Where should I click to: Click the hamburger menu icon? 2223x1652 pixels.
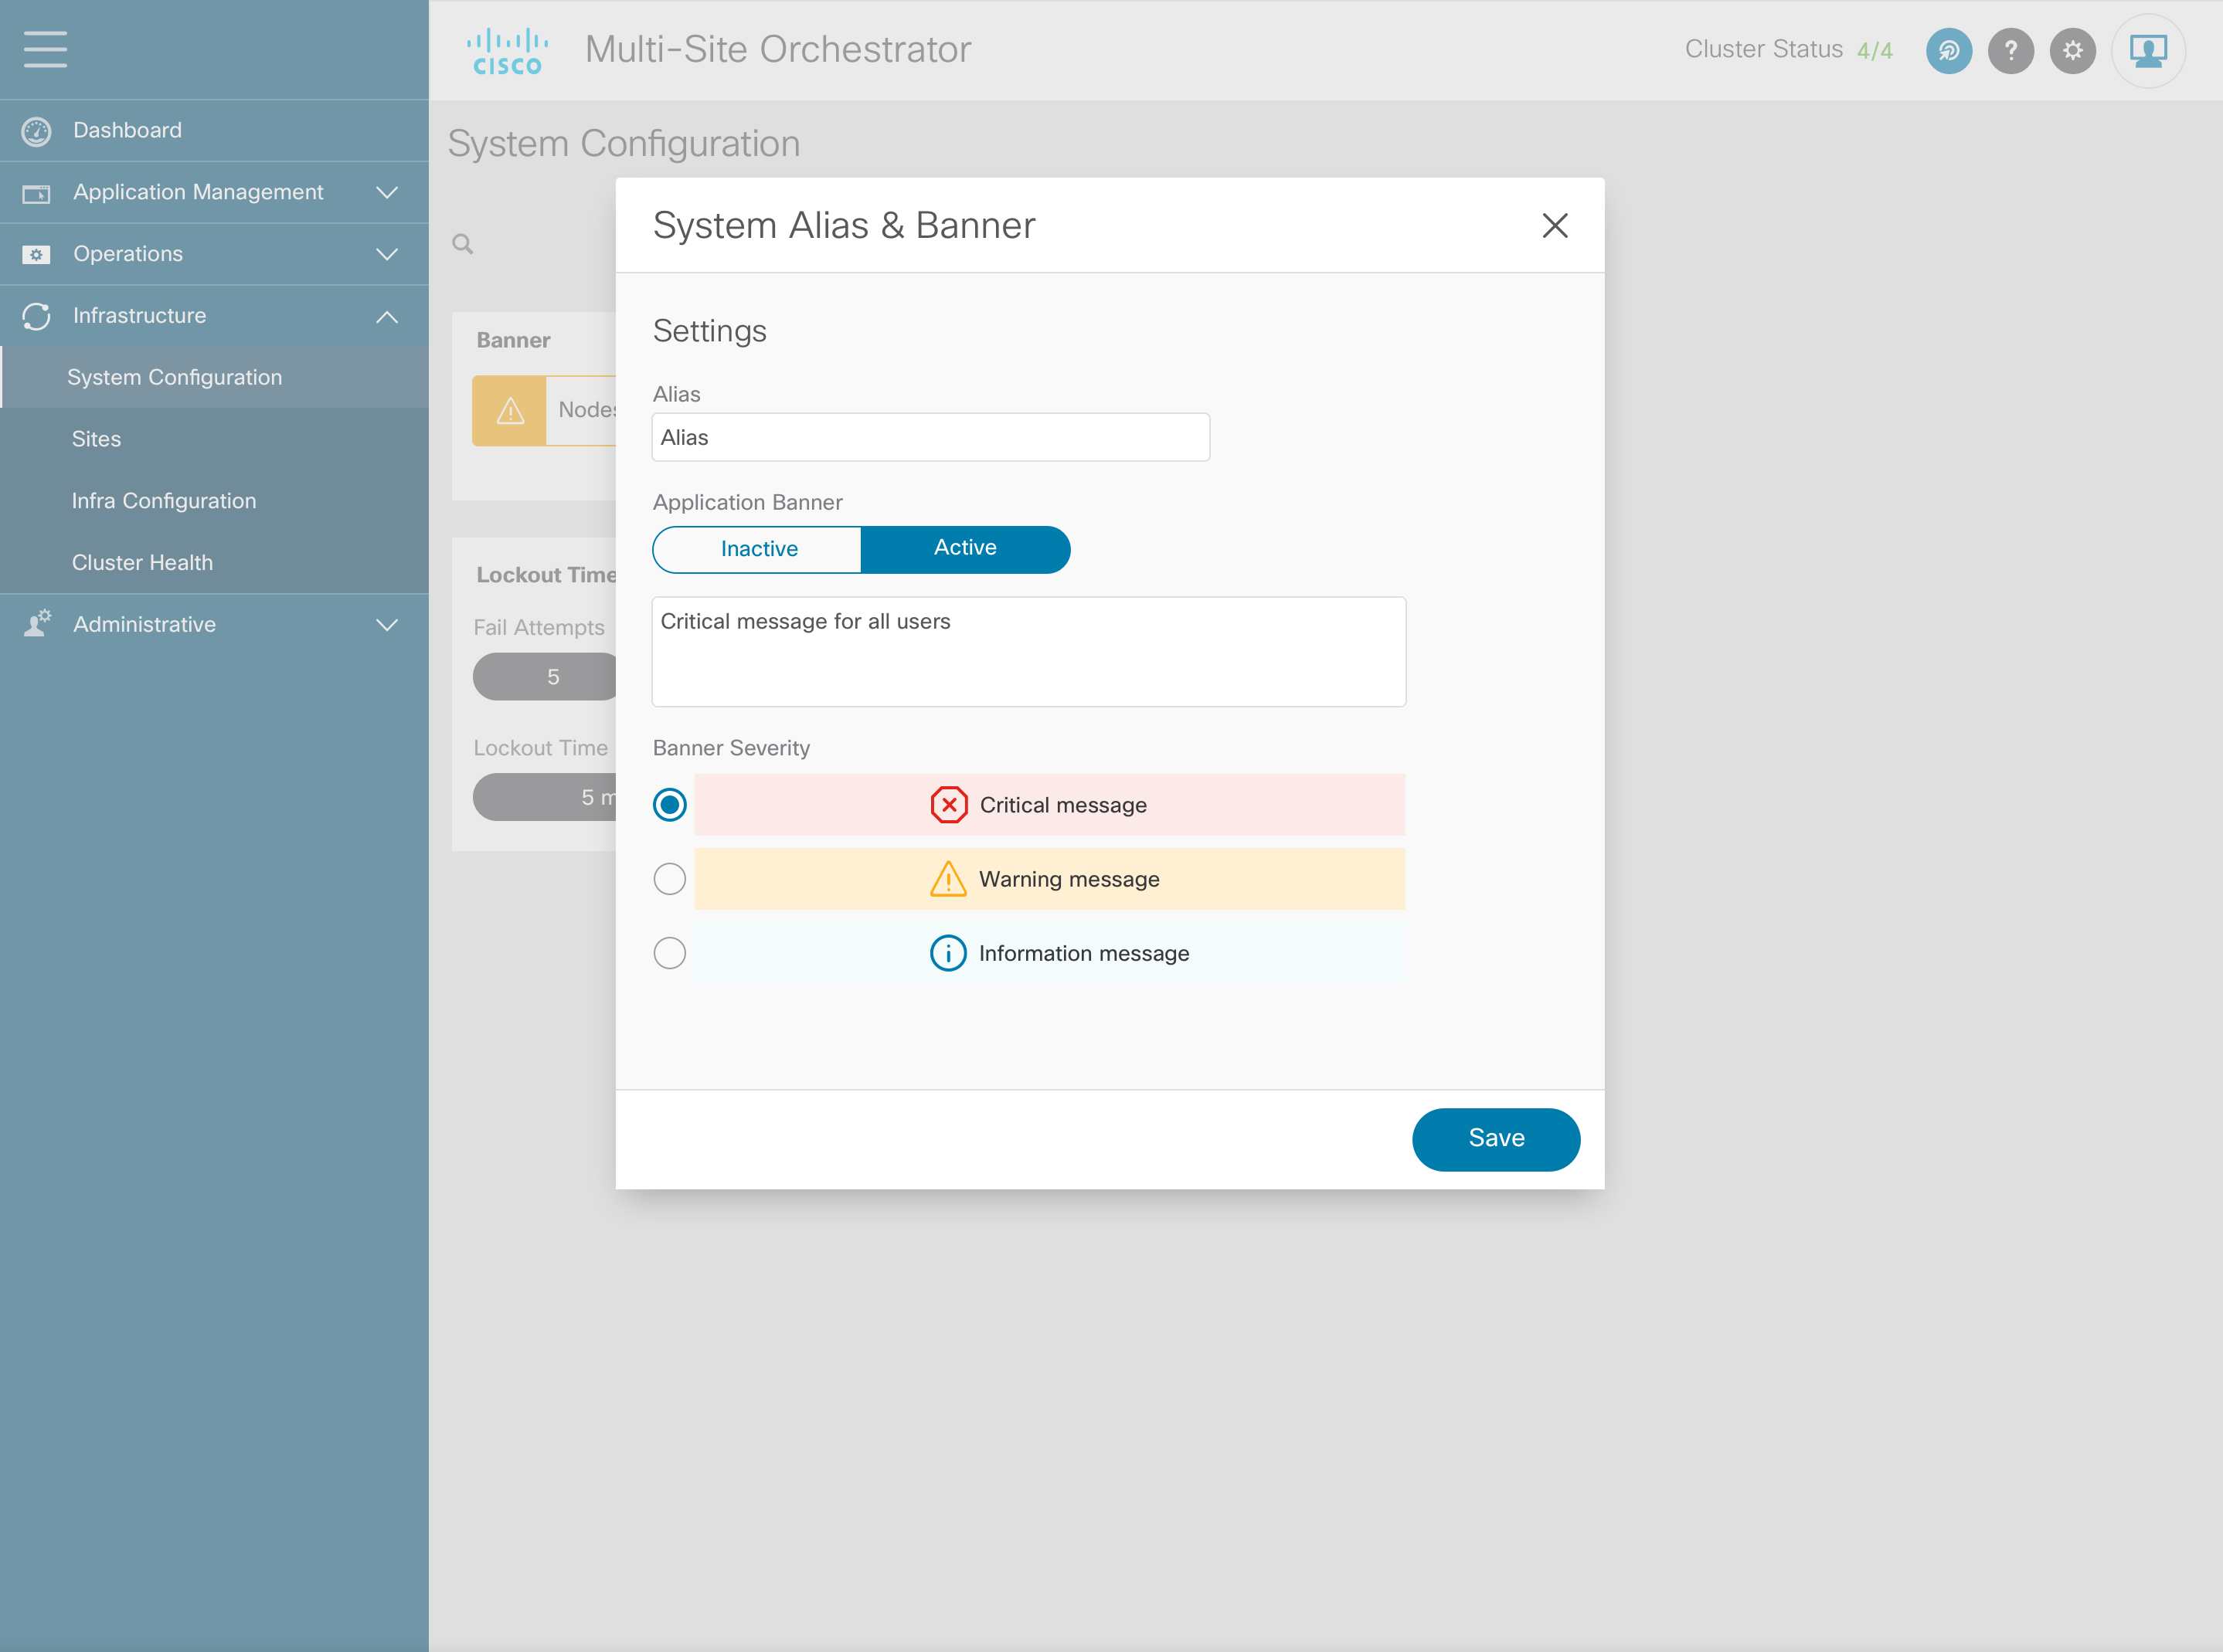(45, 49)
